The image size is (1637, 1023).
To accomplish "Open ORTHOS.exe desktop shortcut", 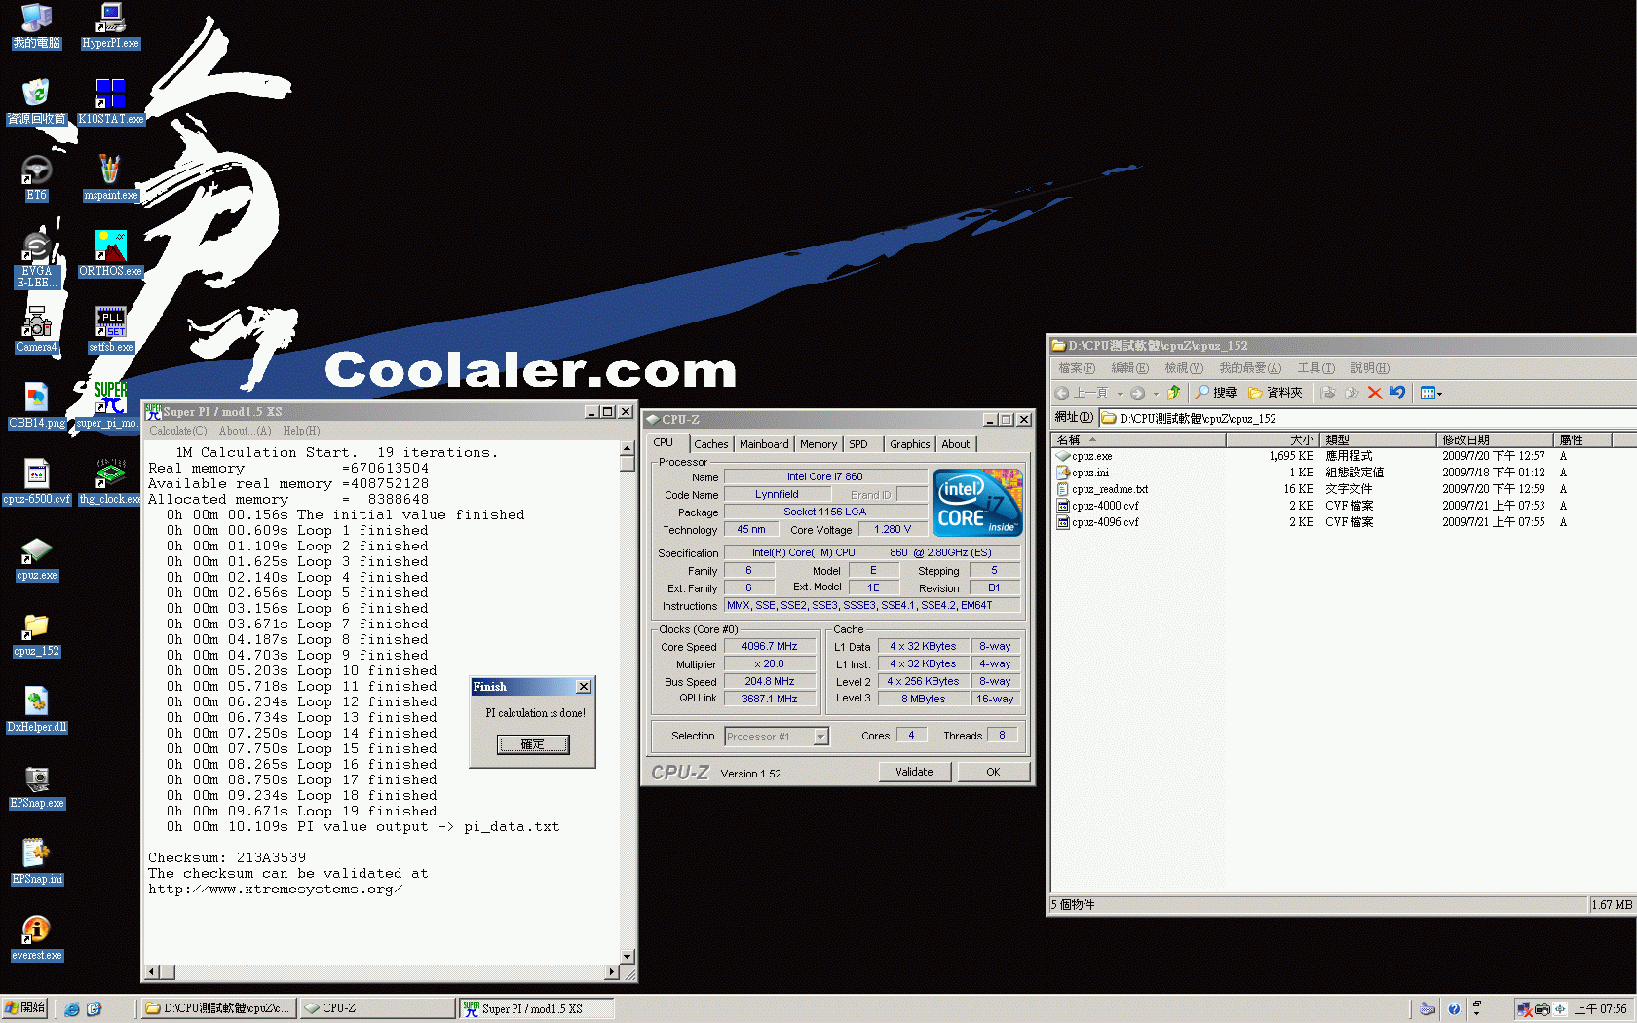I will coord(110,253).
